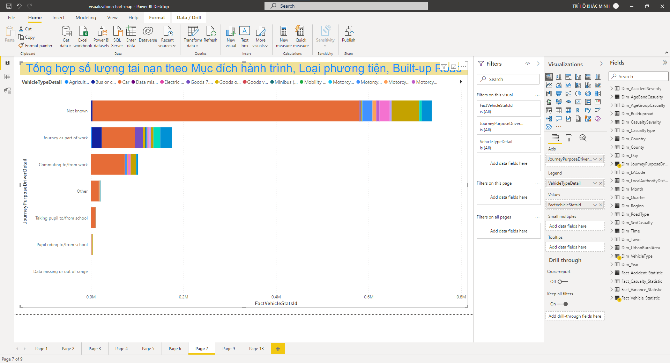670x363 pixels.
Task: Pick the pie chart visualization
Action: [x=578, y=94]
